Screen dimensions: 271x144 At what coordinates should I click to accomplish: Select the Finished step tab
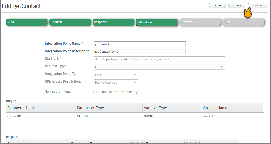click(x=200, y=22)
